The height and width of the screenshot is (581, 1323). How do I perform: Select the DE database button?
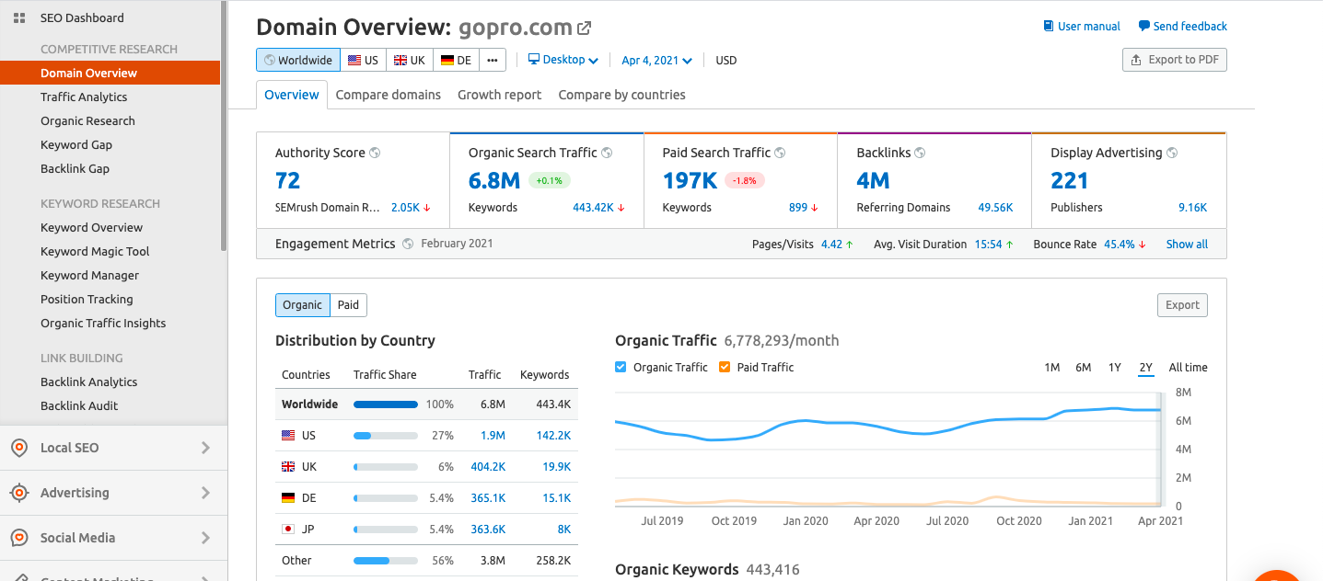(x=457, y=60)
